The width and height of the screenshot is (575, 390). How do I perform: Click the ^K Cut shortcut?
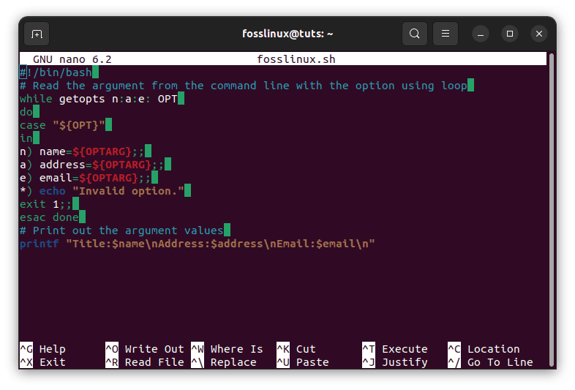click(x=296, y=349)
